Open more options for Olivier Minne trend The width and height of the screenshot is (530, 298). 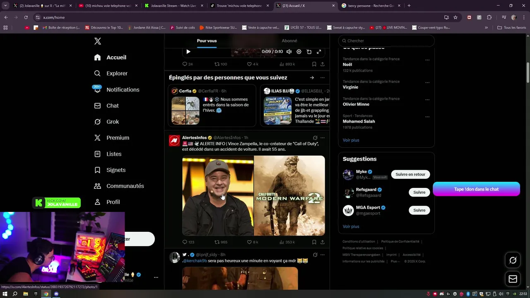[427, 100]
